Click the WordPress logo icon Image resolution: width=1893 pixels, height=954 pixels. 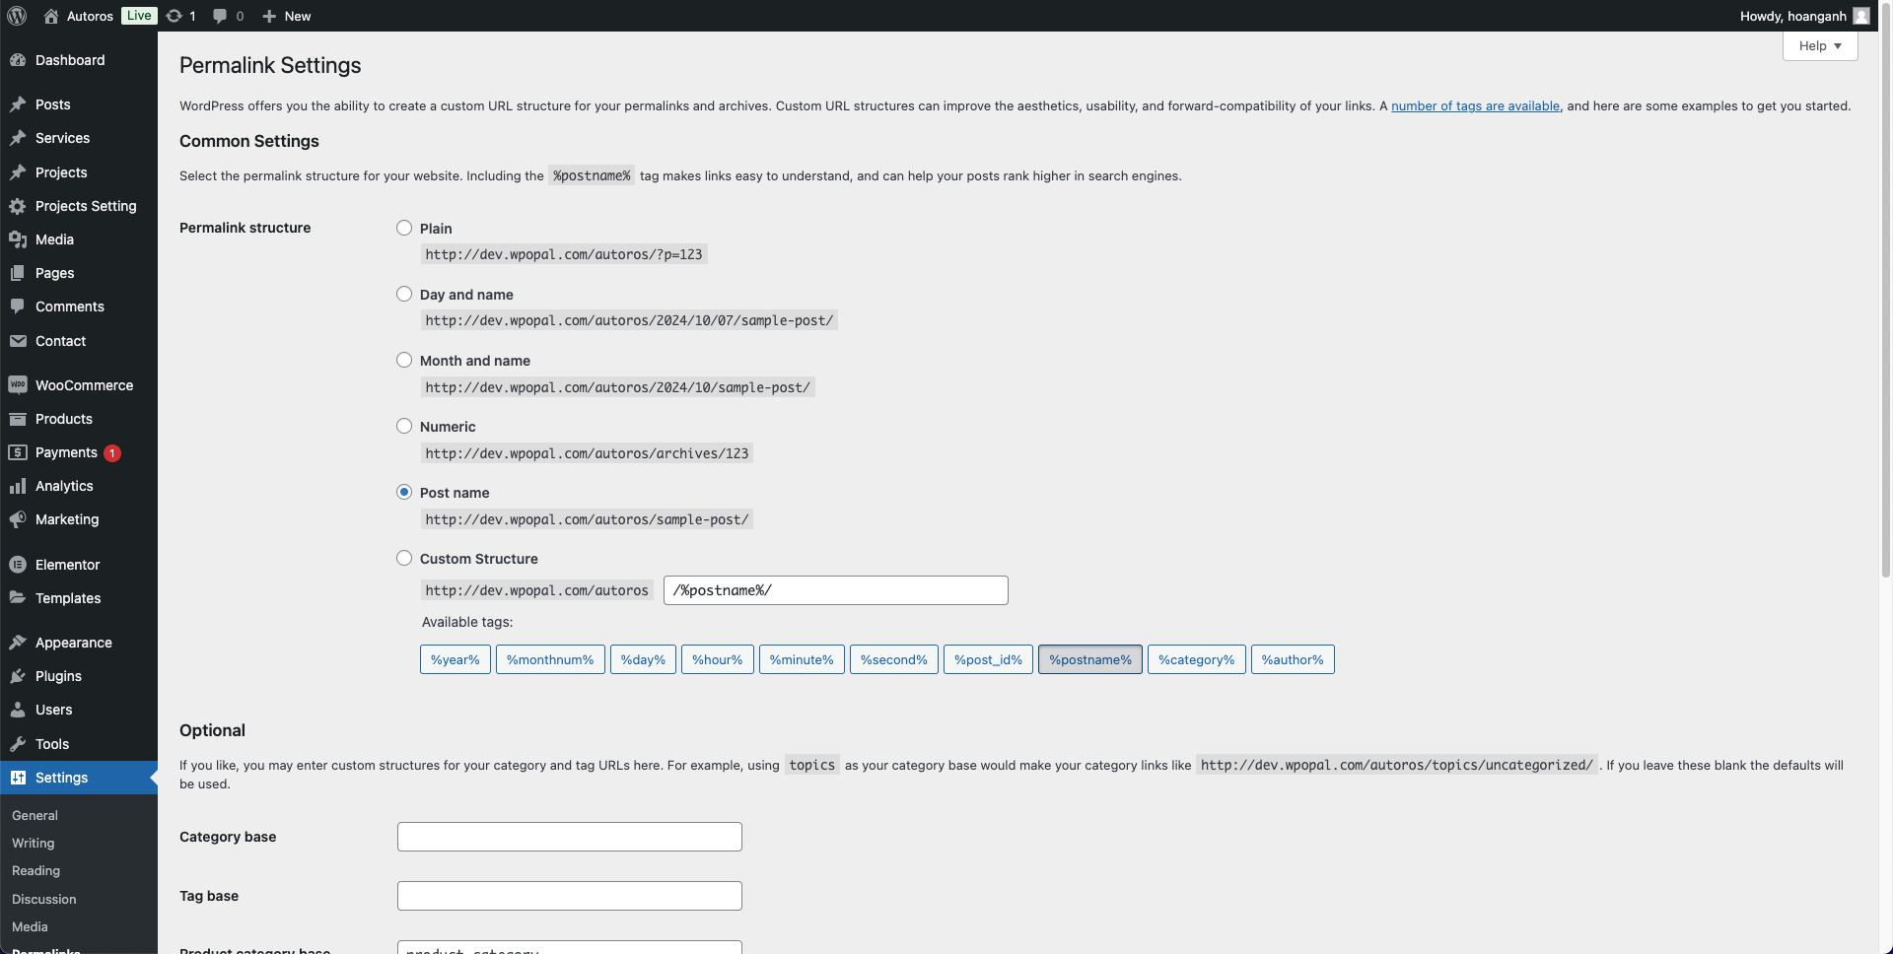(x=17, y=16)
